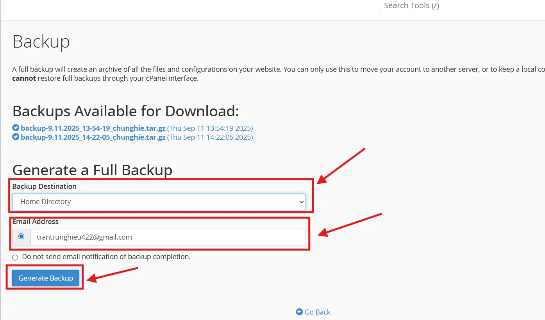Download the backup-9.11.2025_14-22-05 archive

click(x=93, y=137)
